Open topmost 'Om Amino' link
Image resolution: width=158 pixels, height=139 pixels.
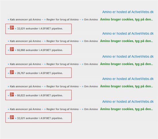[x=91, y=20]
